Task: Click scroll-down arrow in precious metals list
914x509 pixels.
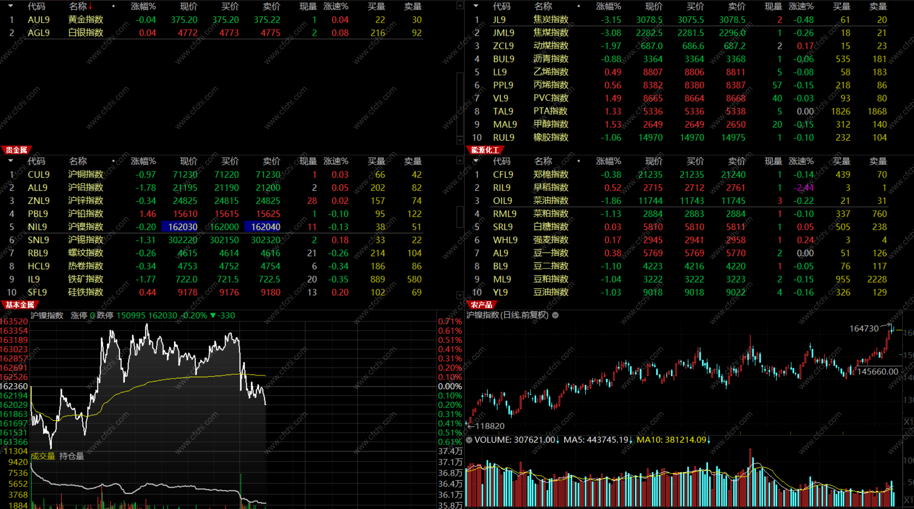Action: pos(460,140)
